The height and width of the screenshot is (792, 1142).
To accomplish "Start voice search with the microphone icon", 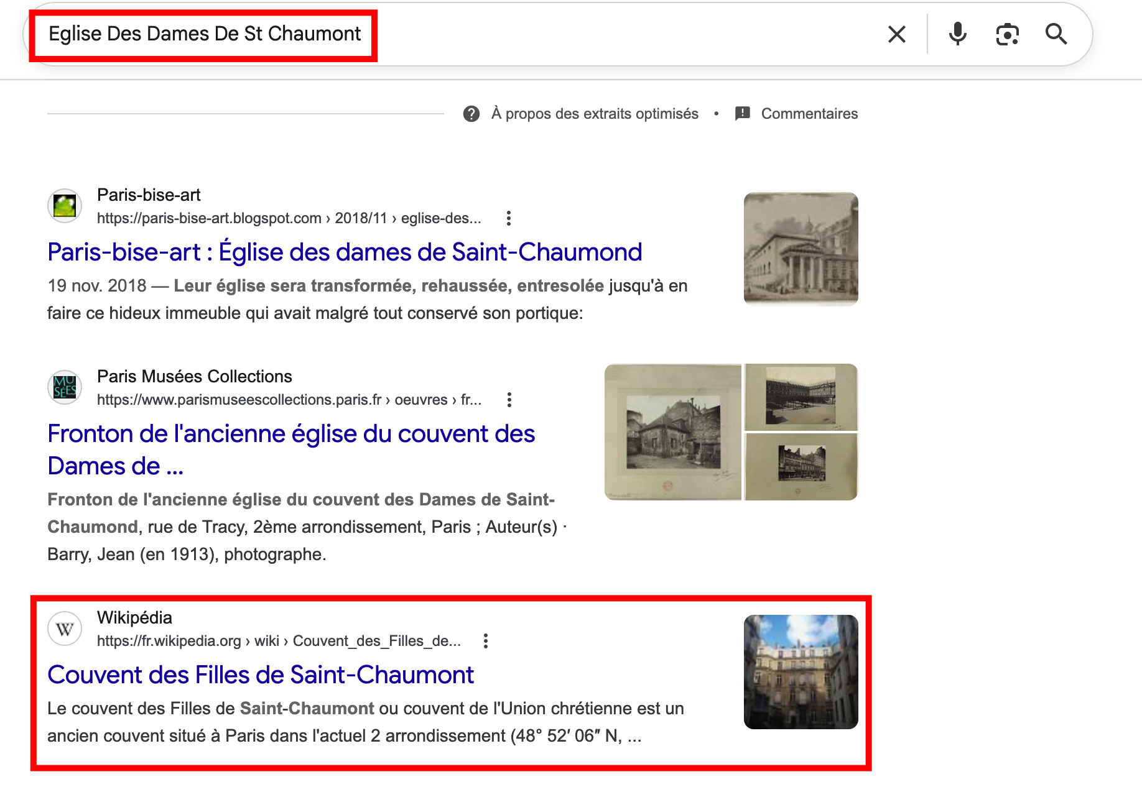I will (957, 34).
